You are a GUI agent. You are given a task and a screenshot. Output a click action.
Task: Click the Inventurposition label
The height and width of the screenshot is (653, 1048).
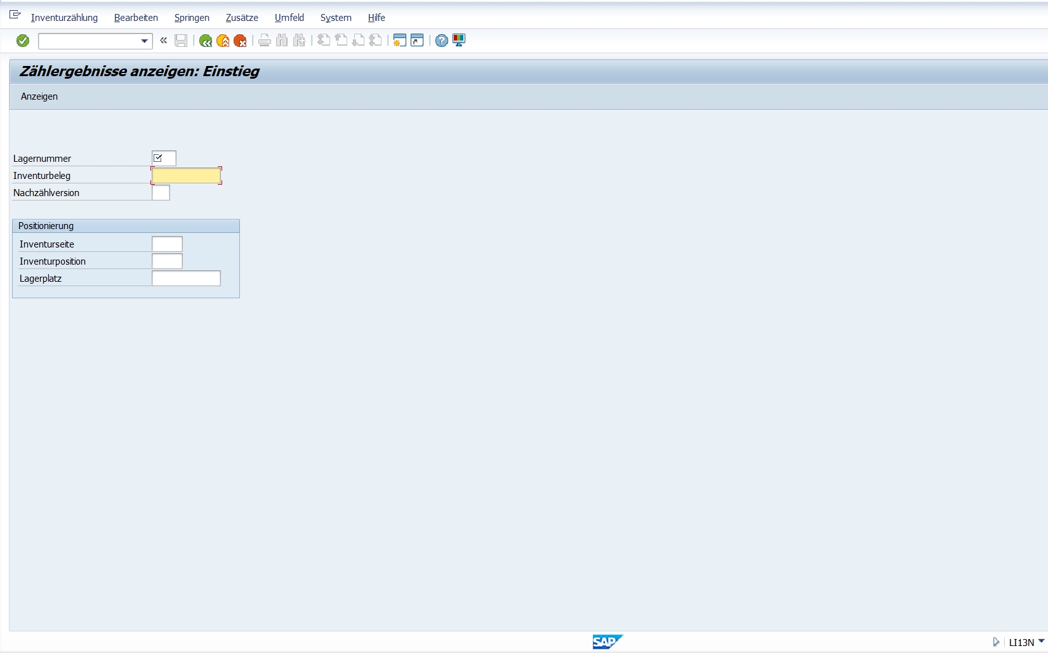click(x=53, y=261)
